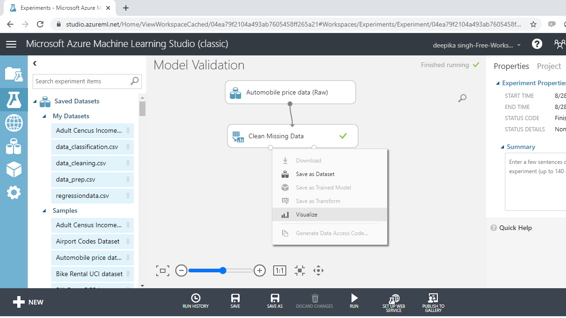Click the search magnifier in search box
Viewport: 566px width, 318px height.
(x=134, y=81)
